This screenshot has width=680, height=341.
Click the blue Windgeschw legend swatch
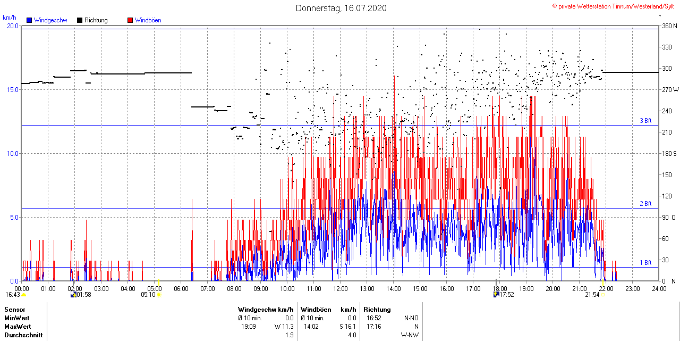[29, 20]
